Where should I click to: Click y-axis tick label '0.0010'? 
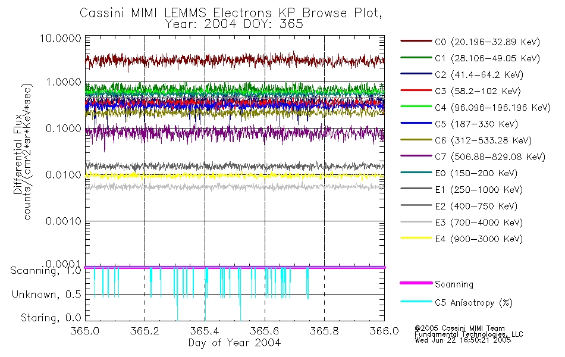click(64, 221)
